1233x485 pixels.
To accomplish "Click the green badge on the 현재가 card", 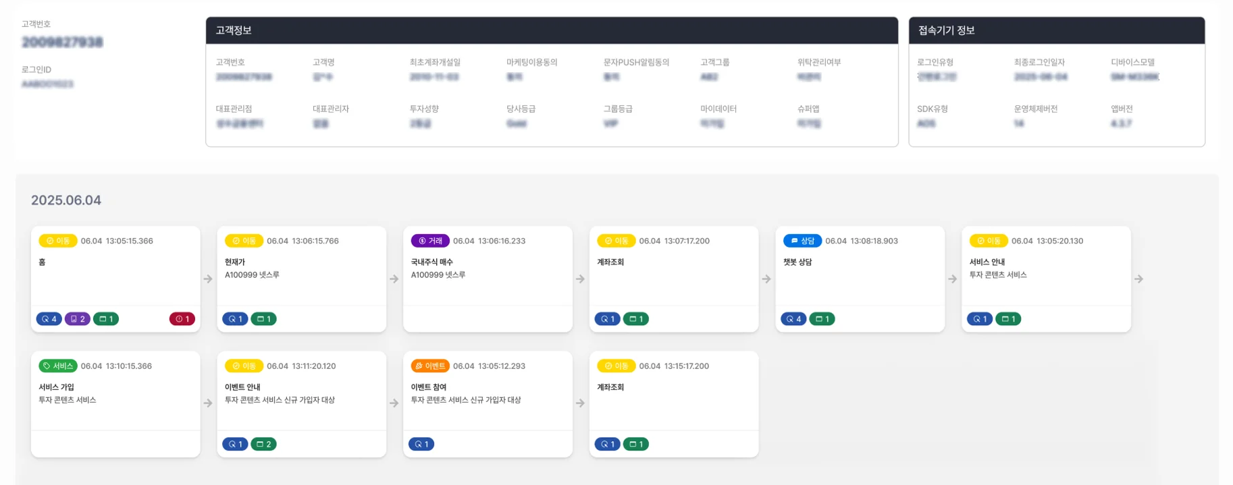I will pyautogui.click(x=263, y=319).
